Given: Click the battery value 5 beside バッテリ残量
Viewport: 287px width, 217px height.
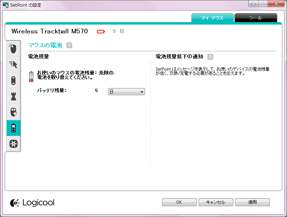Looking at the screenshot, I should point(96,91).
